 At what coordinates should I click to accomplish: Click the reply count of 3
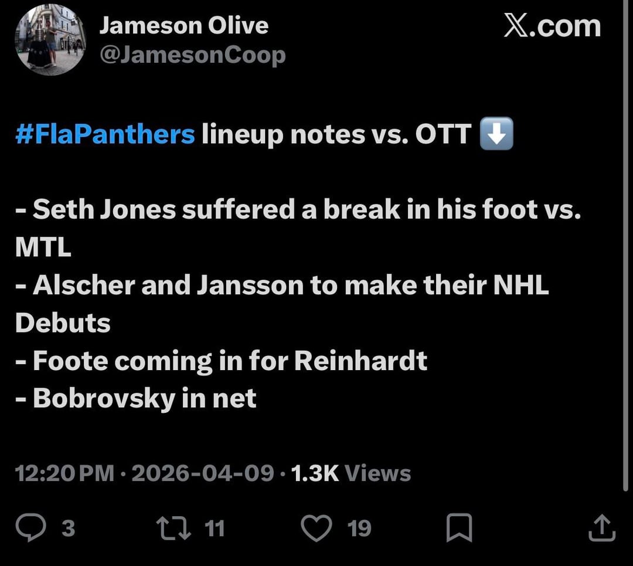point(69,528)
